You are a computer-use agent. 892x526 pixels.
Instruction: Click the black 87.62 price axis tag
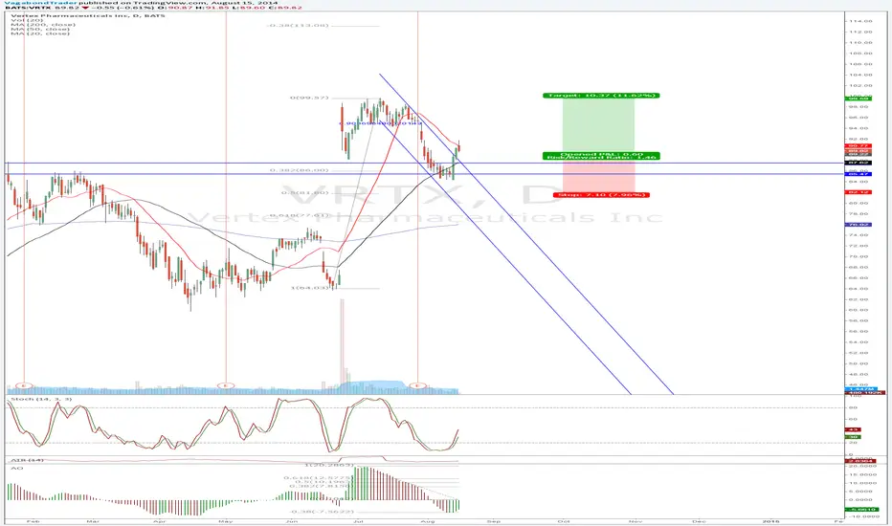pos(858,163)
